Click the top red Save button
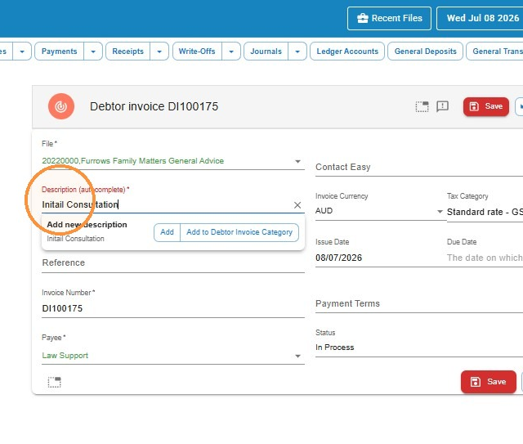The image size is (523, 444). tap(486, 106)
